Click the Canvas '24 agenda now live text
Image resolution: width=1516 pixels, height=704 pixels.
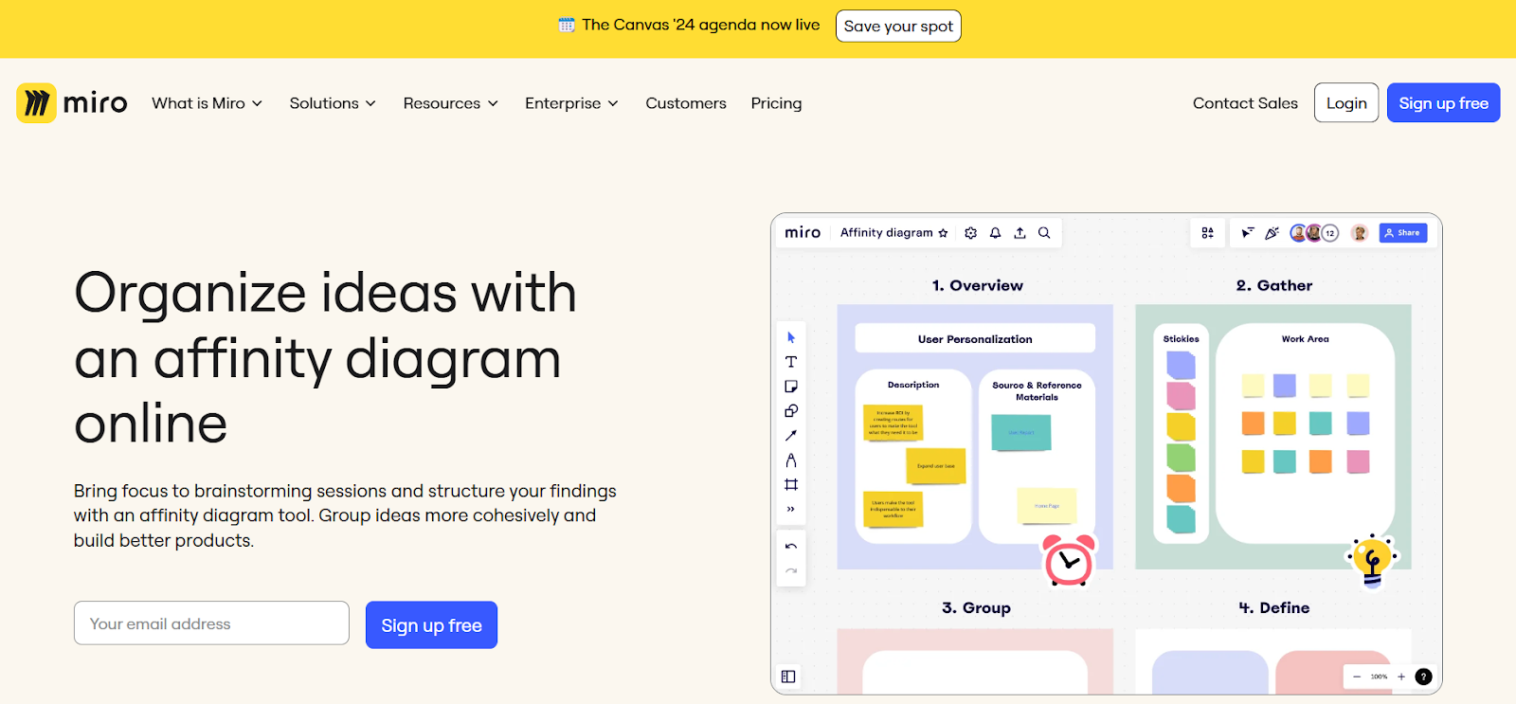(701, 25)
